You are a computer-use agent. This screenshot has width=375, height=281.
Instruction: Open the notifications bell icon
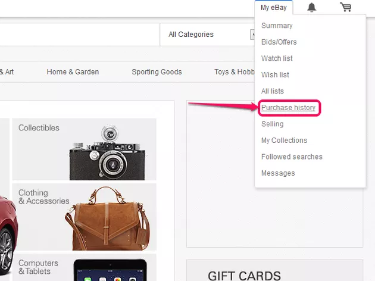311,7
